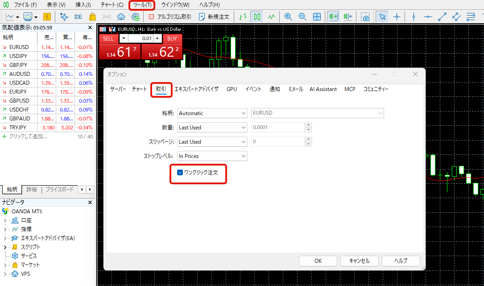Viewport: 484px width, 286px height.
Task: Select the サービス item in navigator
Action: (29, 256)
